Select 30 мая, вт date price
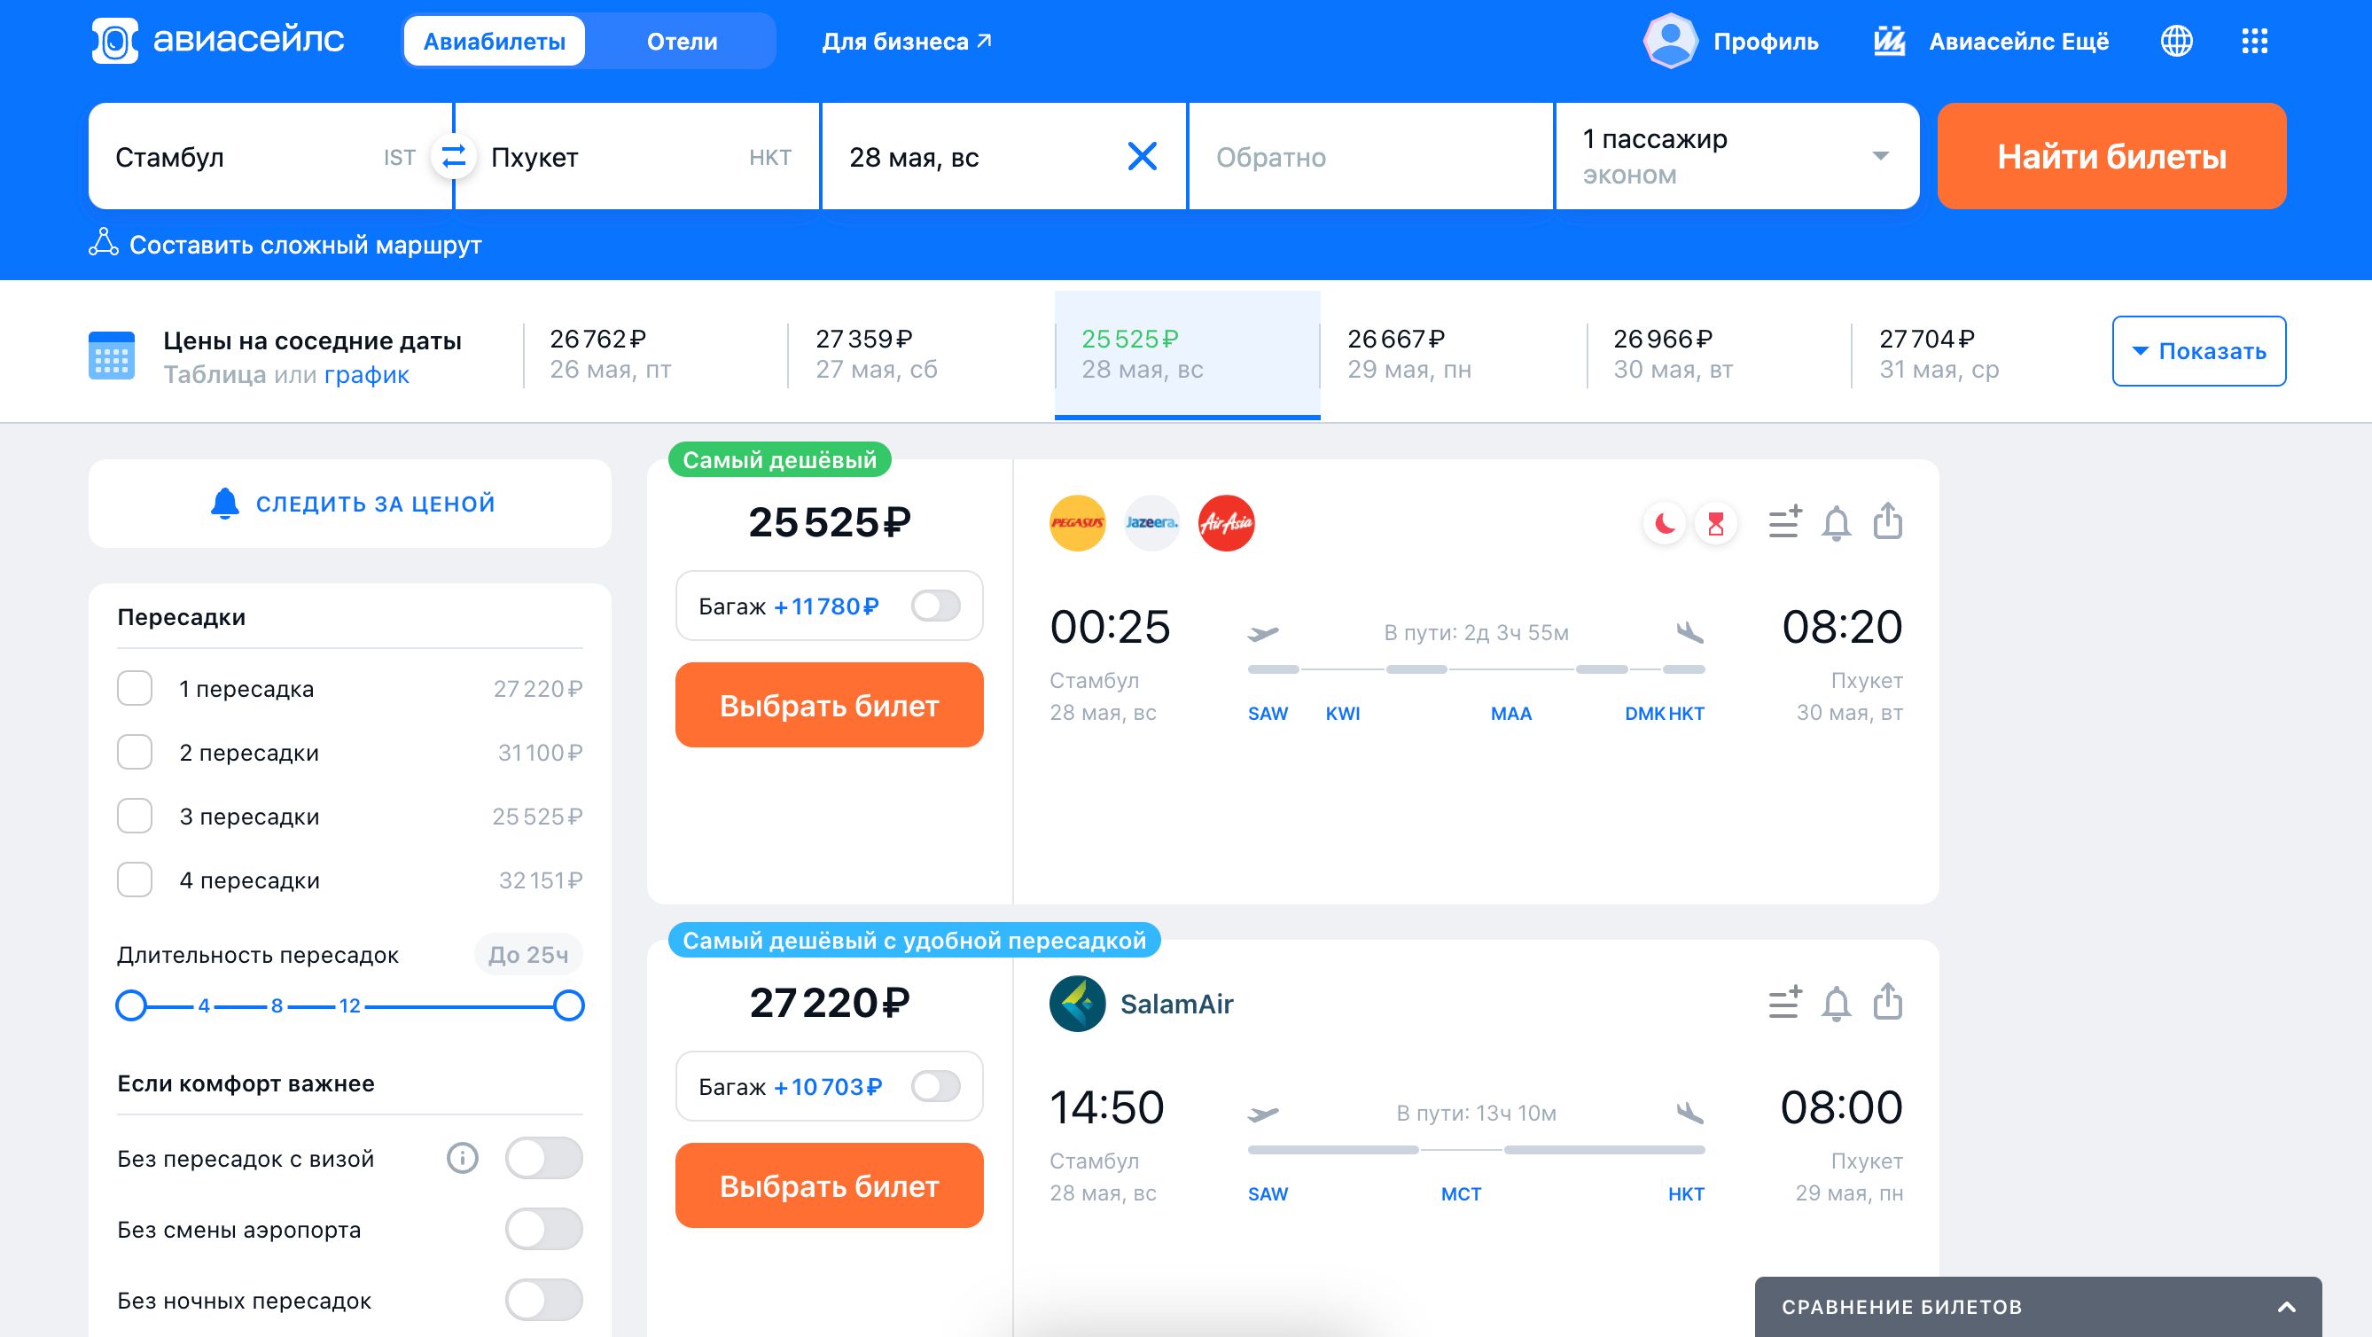Viewport: 2372px width, 1337px height. [x=1718, y=355]
